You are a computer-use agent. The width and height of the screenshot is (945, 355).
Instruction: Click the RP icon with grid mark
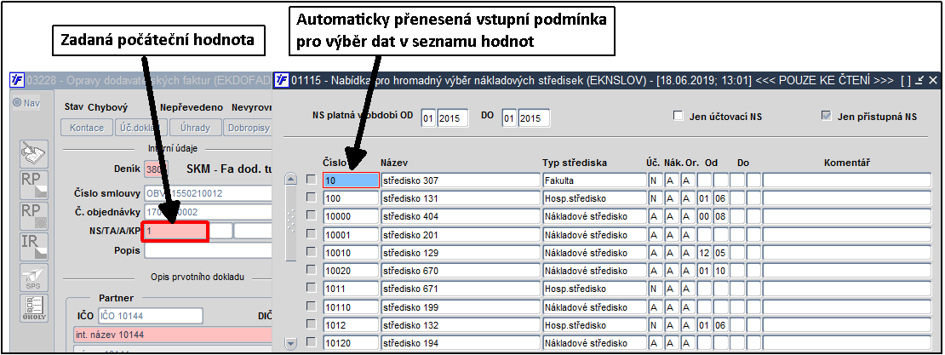tap(34, 216)
